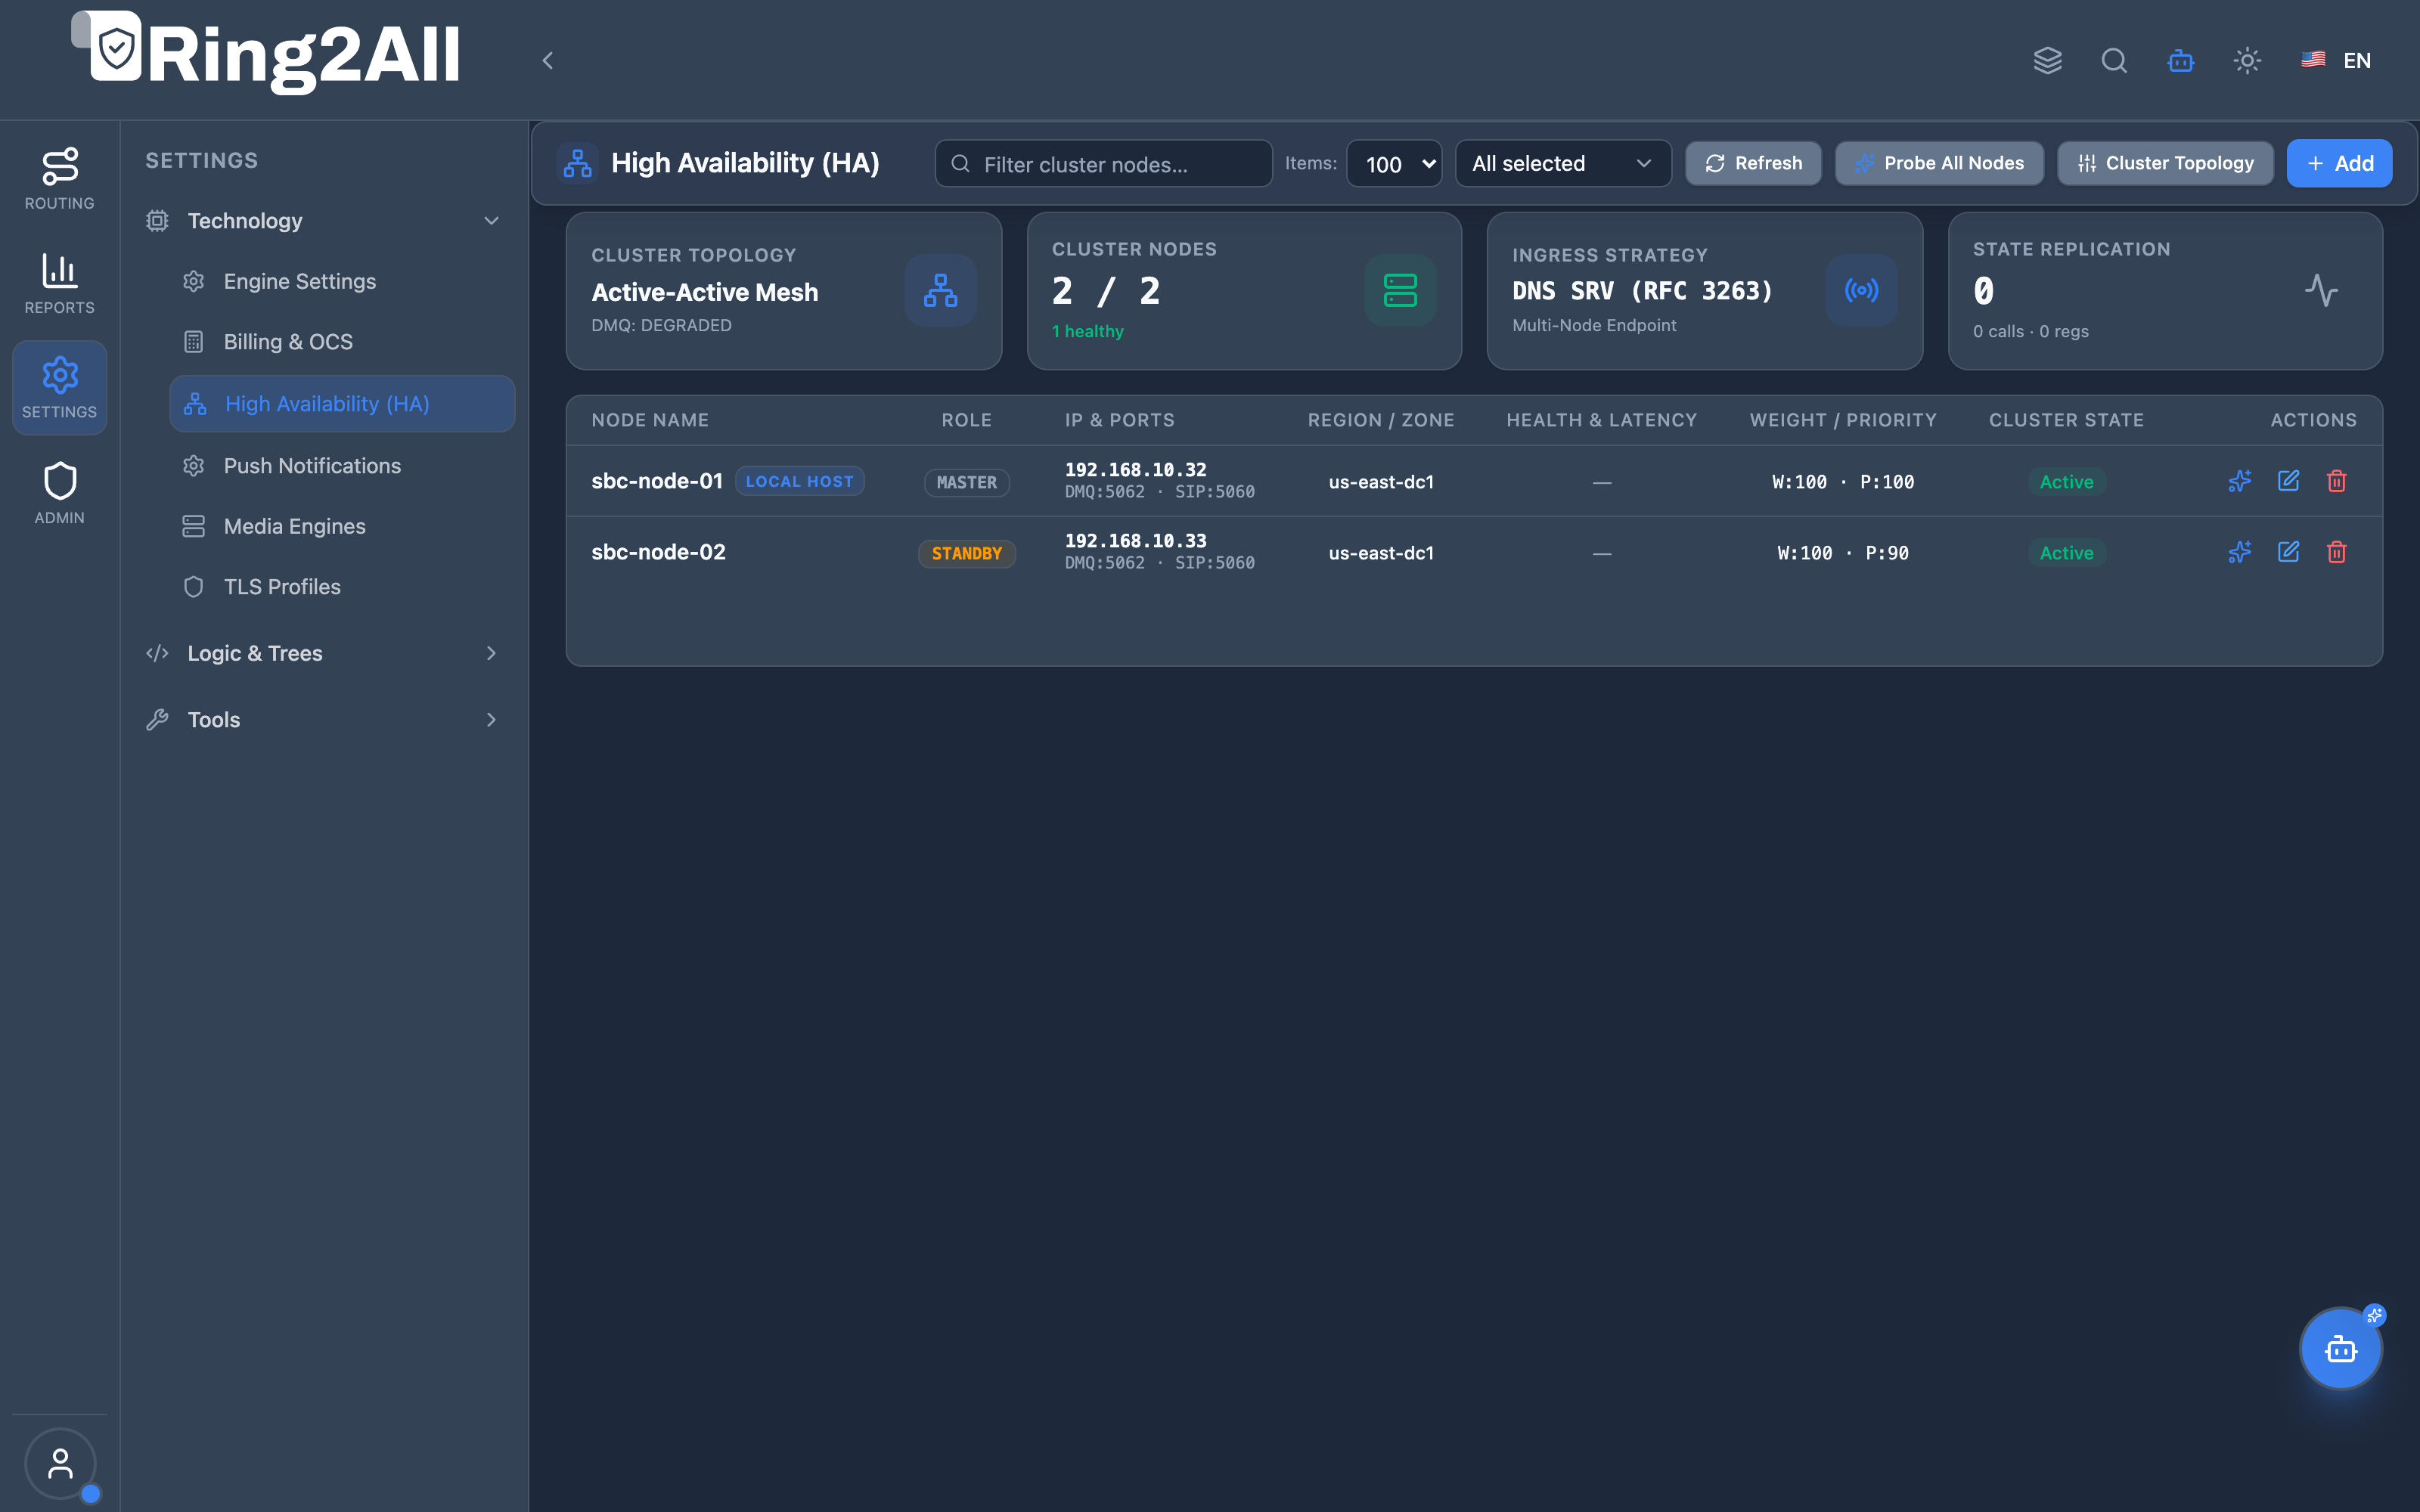Open the floating AI assistant chat button

[x=2341, y=1349]
